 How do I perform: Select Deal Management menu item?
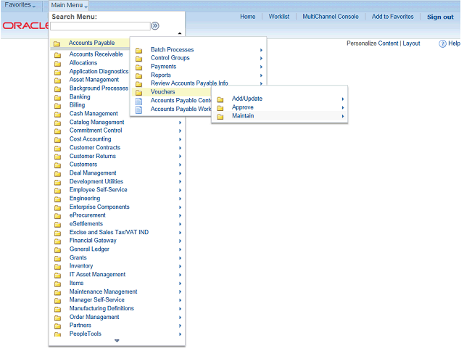click(93, 173)
